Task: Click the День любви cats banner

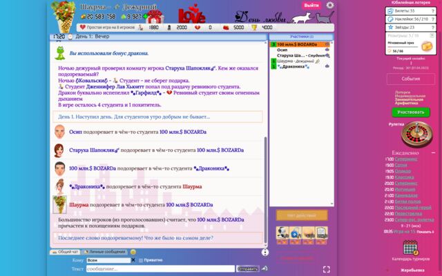Action: [284, 17]
